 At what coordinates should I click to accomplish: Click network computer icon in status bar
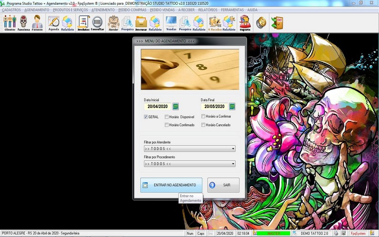343,233
